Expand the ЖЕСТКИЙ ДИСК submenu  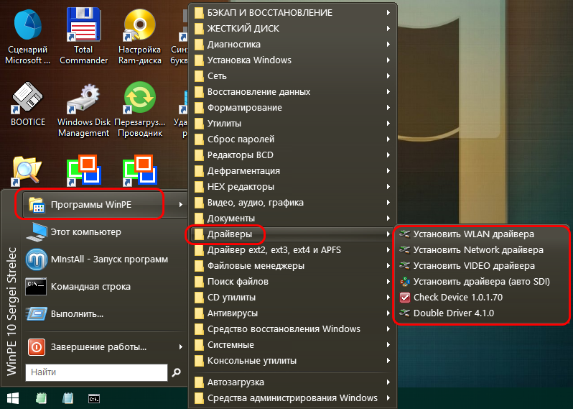292,29
